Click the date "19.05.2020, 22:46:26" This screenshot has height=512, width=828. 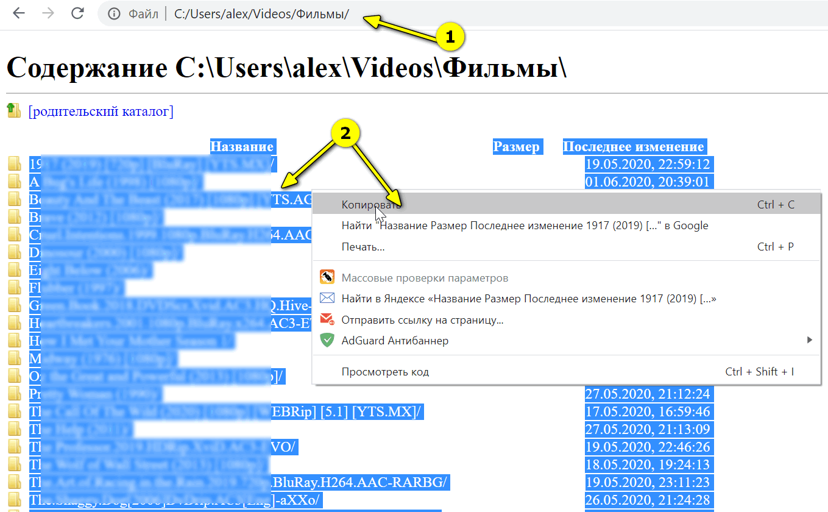[648, 447]
